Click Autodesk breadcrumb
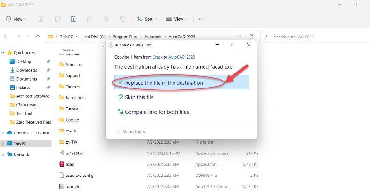 [153, 37]
